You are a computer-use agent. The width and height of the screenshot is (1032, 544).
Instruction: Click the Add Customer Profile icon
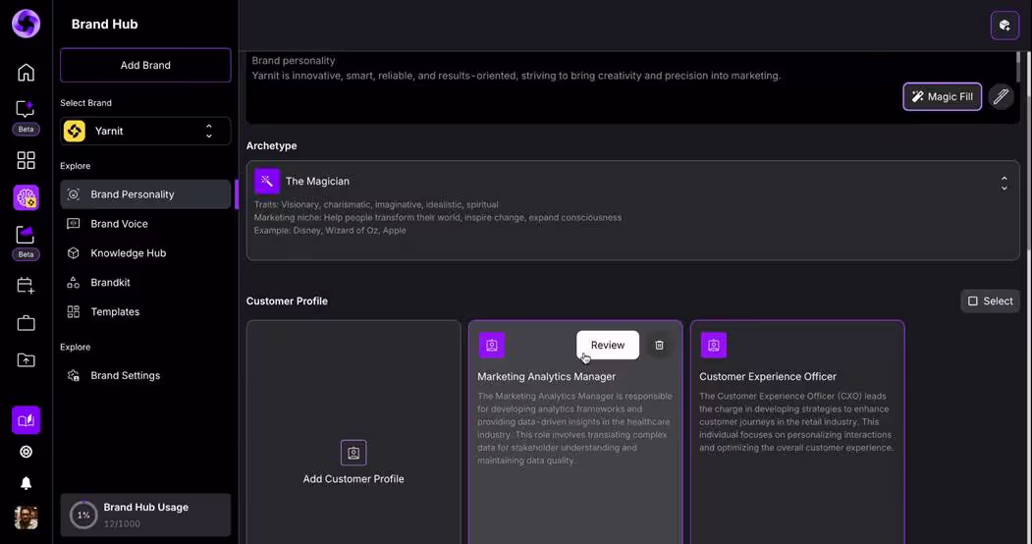(353, 453)
